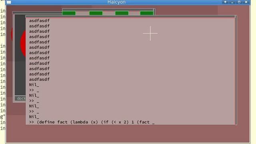
Task: Click the third green block from left
Action: [x=122, y=13]
